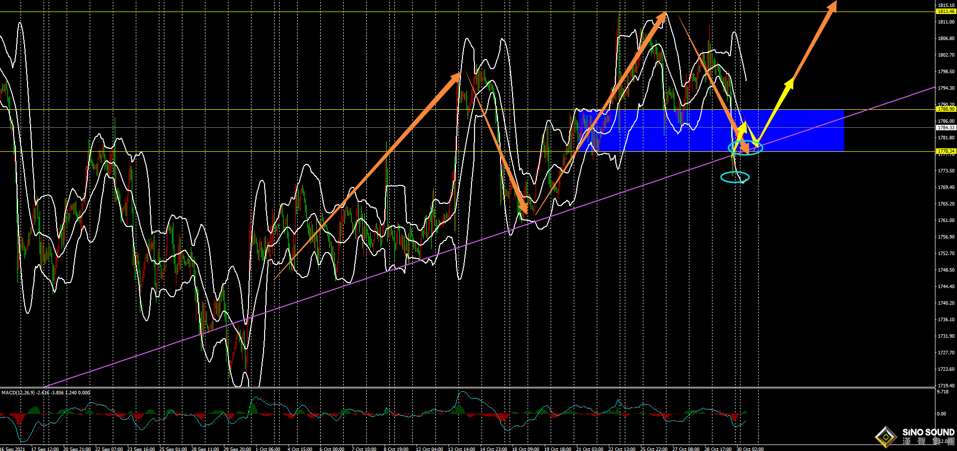
Task: Click the lower cyan ellipse below the blue zone
Action: (735, 177)
